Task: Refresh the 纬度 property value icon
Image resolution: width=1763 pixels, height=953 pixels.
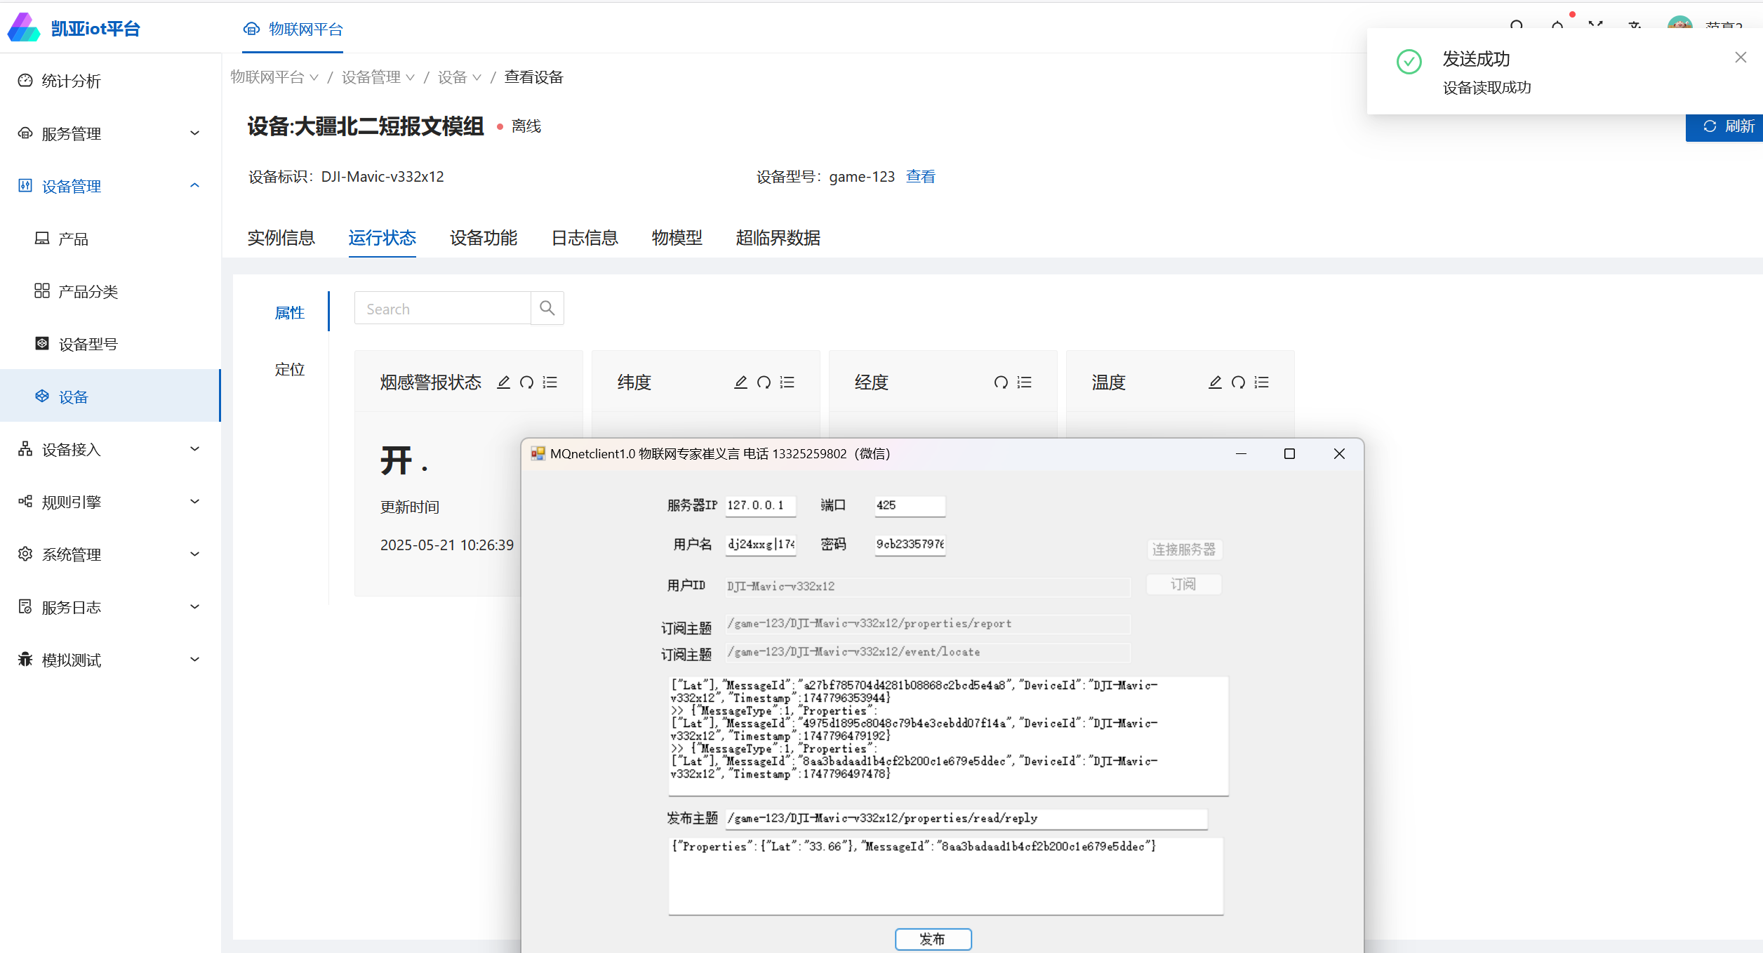Action: [764, 382]
